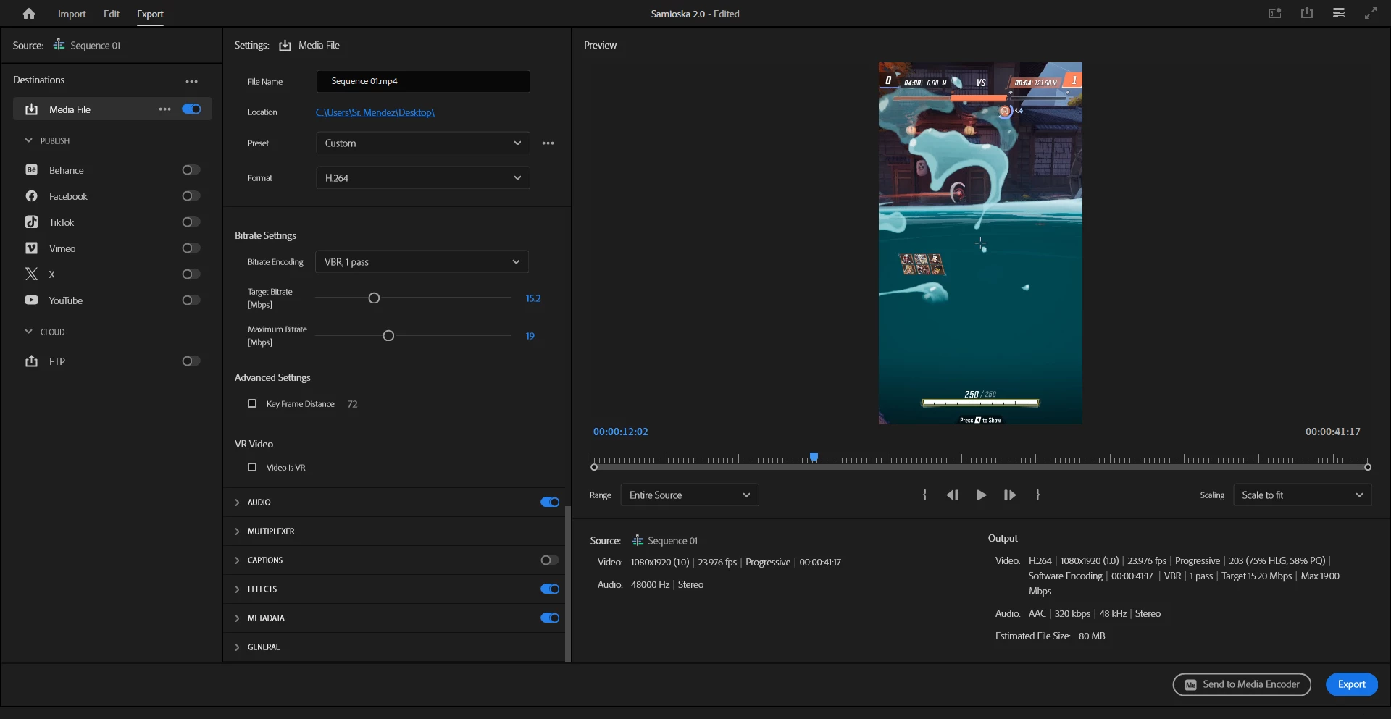Switch to the Import tab
Viewport: 1391px width, 719px height.
[x=72, y=14]
